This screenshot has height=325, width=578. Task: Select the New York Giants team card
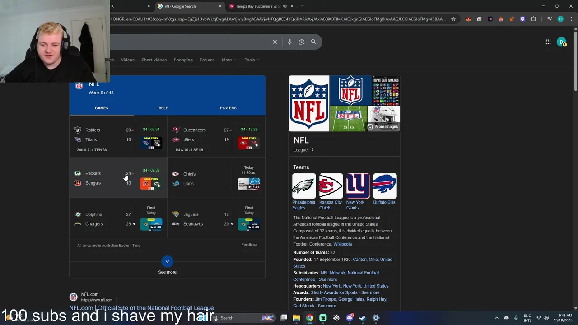coord(358,192)
